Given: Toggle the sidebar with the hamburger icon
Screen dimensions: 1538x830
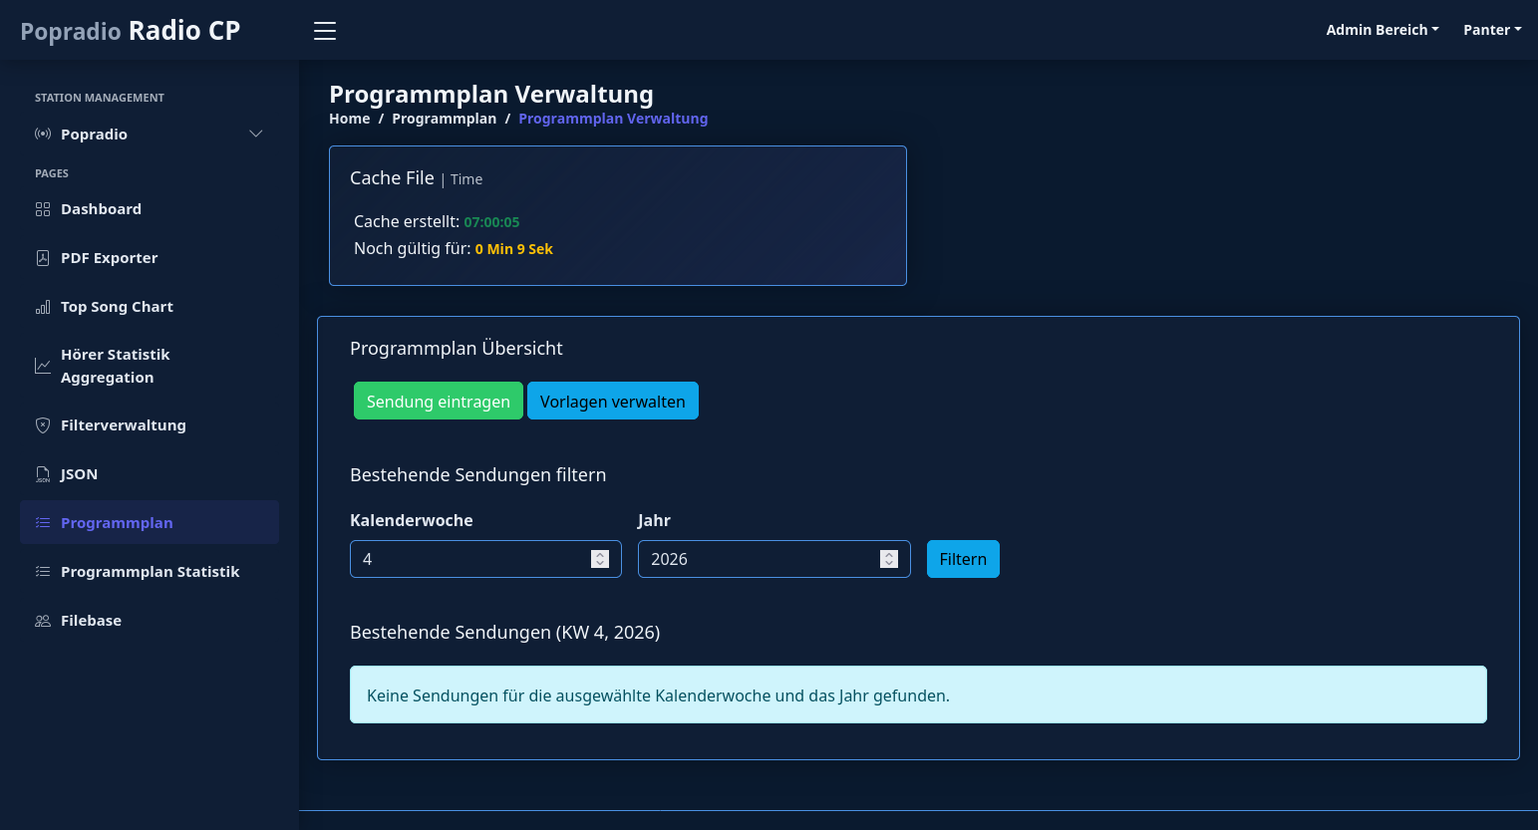Looking at the screenshot, I should pos(324,30).
